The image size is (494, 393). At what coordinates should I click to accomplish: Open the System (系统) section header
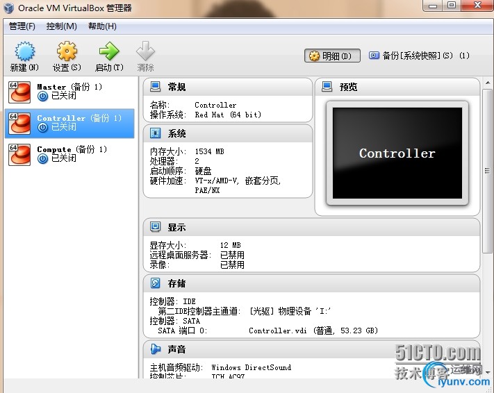click(228, 133)
